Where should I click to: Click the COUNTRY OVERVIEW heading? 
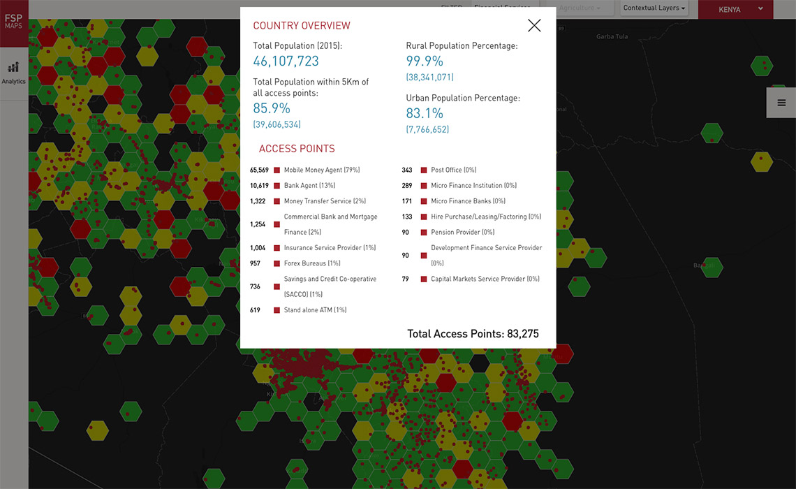point(302,25)
